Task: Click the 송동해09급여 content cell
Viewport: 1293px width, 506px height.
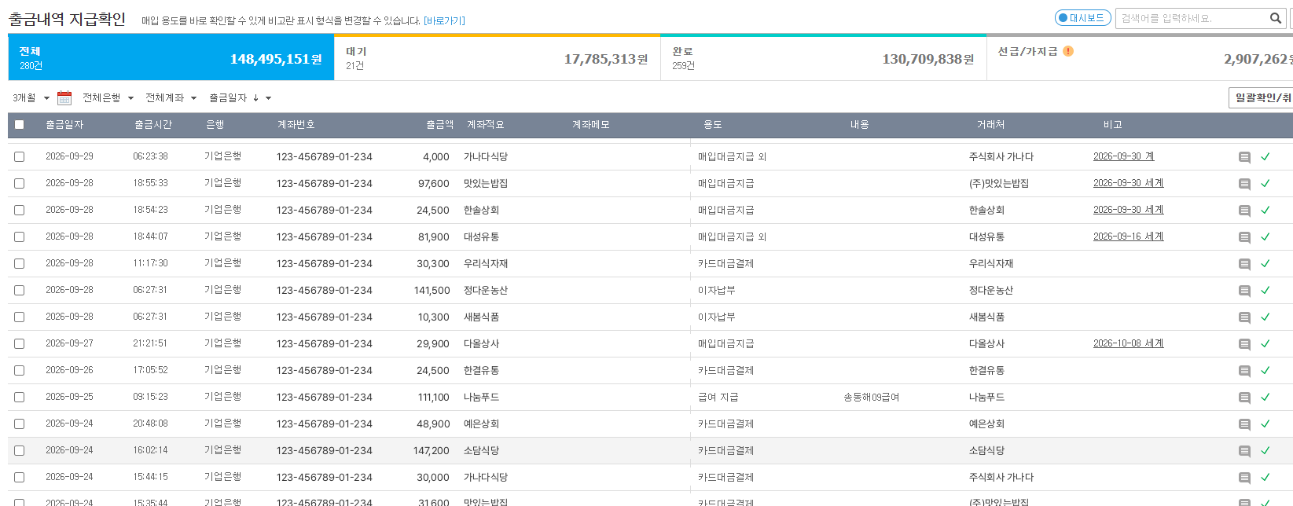Action: (x=871, y=398)
